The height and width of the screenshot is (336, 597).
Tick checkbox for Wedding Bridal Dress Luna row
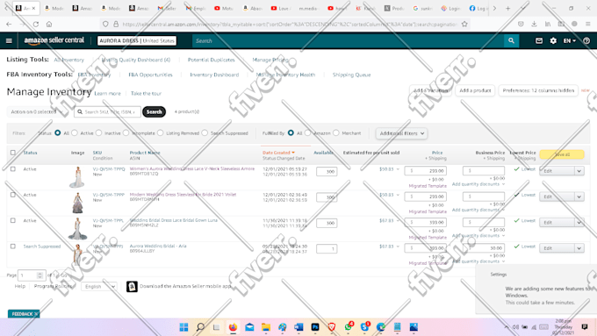[13, 221]
